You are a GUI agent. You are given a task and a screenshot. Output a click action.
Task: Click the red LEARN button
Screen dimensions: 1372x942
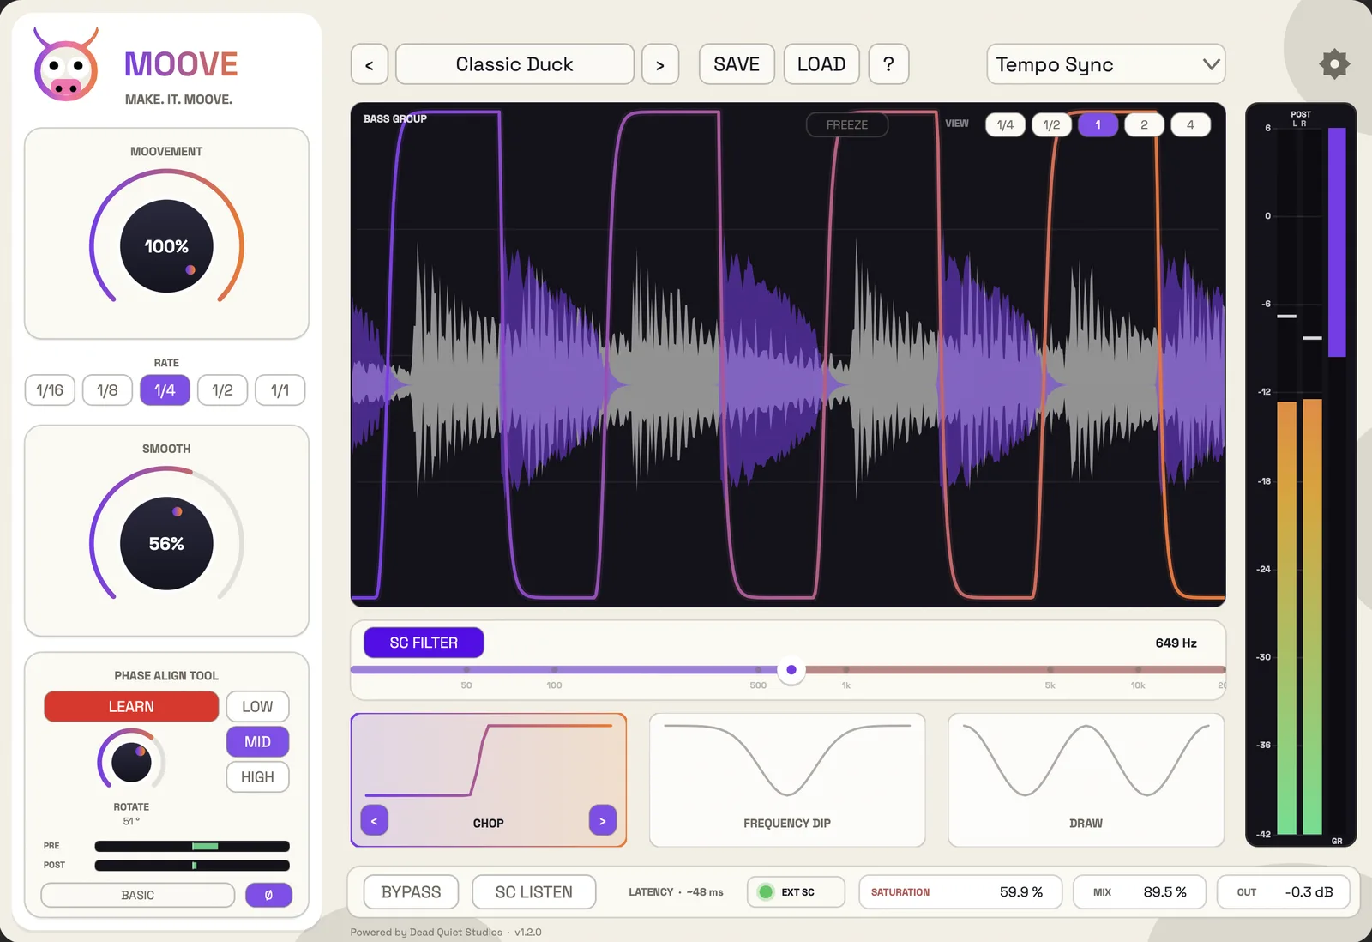tap(131, 707)
